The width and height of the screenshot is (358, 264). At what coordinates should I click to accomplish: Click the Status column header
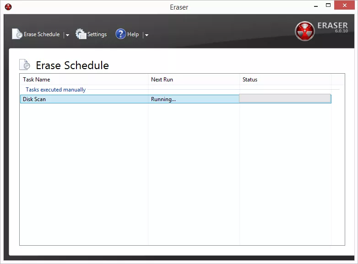tap(250, 80)
